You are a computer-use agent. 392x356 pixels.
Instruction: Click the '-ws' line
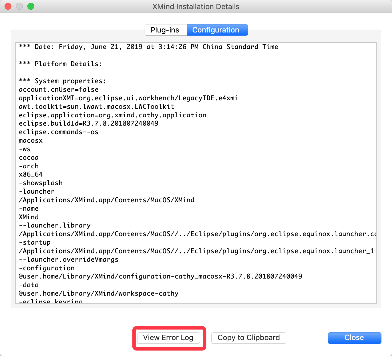coord(25,149)
